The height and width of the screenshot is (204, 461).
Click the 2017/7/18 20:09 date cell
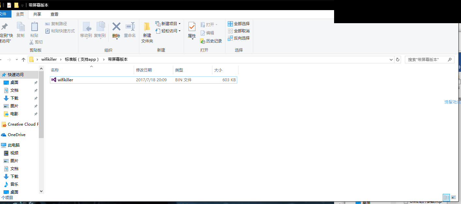[x=151, y=80]
